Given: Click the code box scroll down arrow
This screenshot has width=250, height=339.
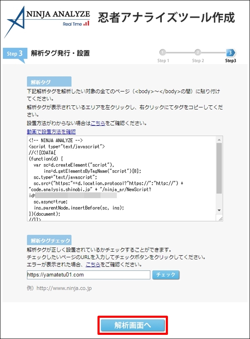Looking at the screenshot, I should point(219,210).
